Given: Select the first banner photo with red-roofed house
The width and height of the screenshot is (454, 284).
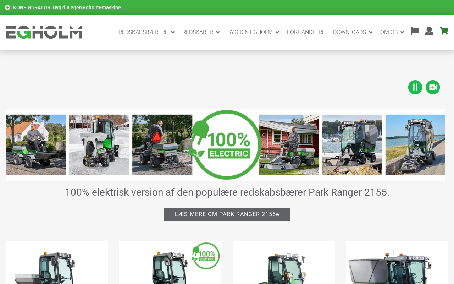Looking at the screenshot, I should [x=35, y=145].
